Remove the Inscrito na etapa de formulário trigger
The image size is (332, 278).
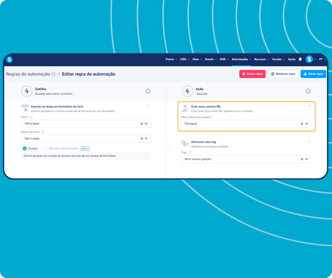[x=149, y=106]
